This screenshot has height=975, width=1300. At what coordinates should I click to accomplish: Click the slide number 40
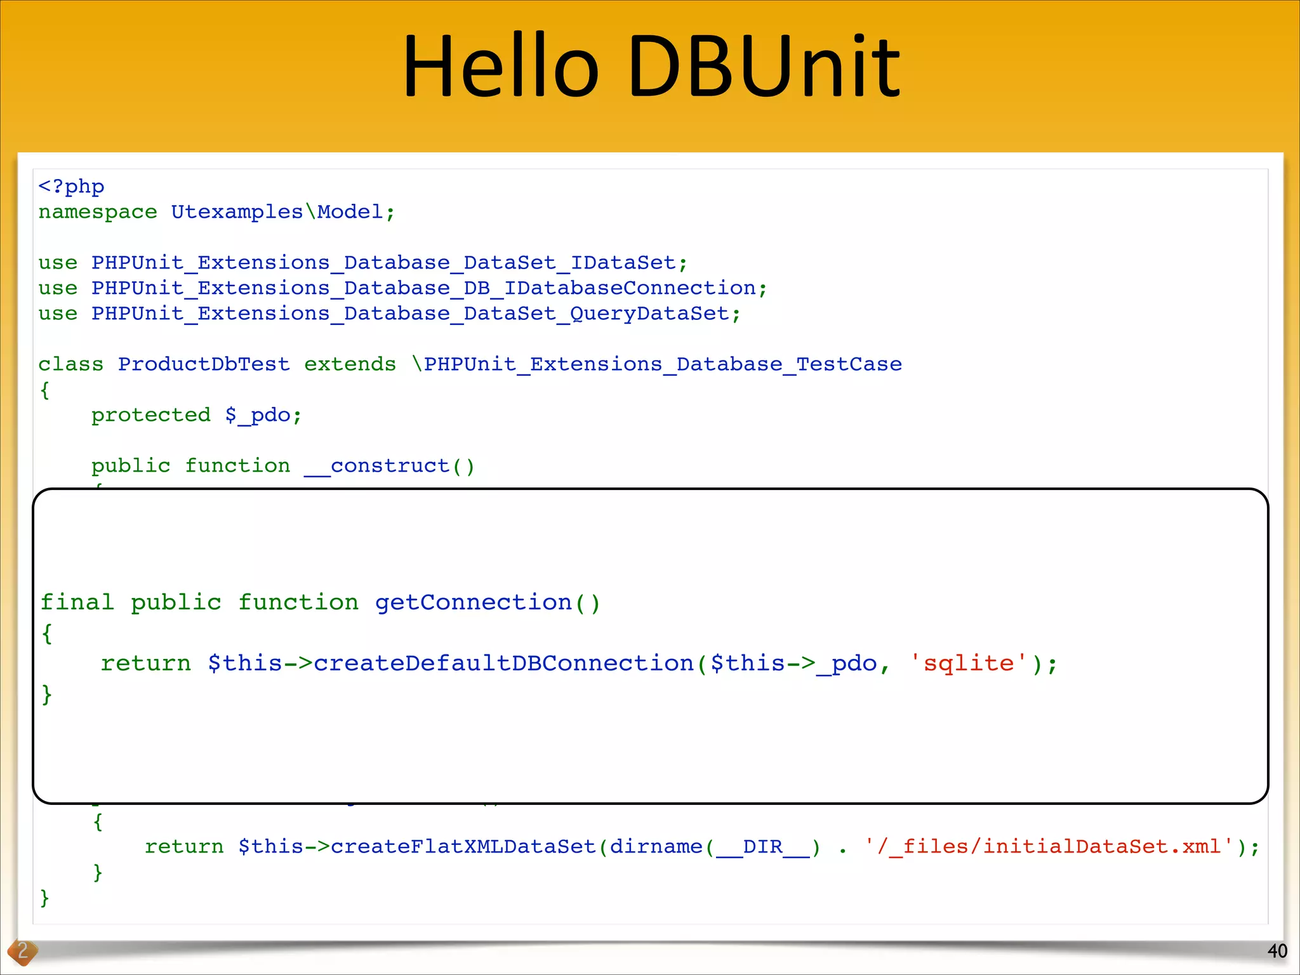click(1277, 951)
